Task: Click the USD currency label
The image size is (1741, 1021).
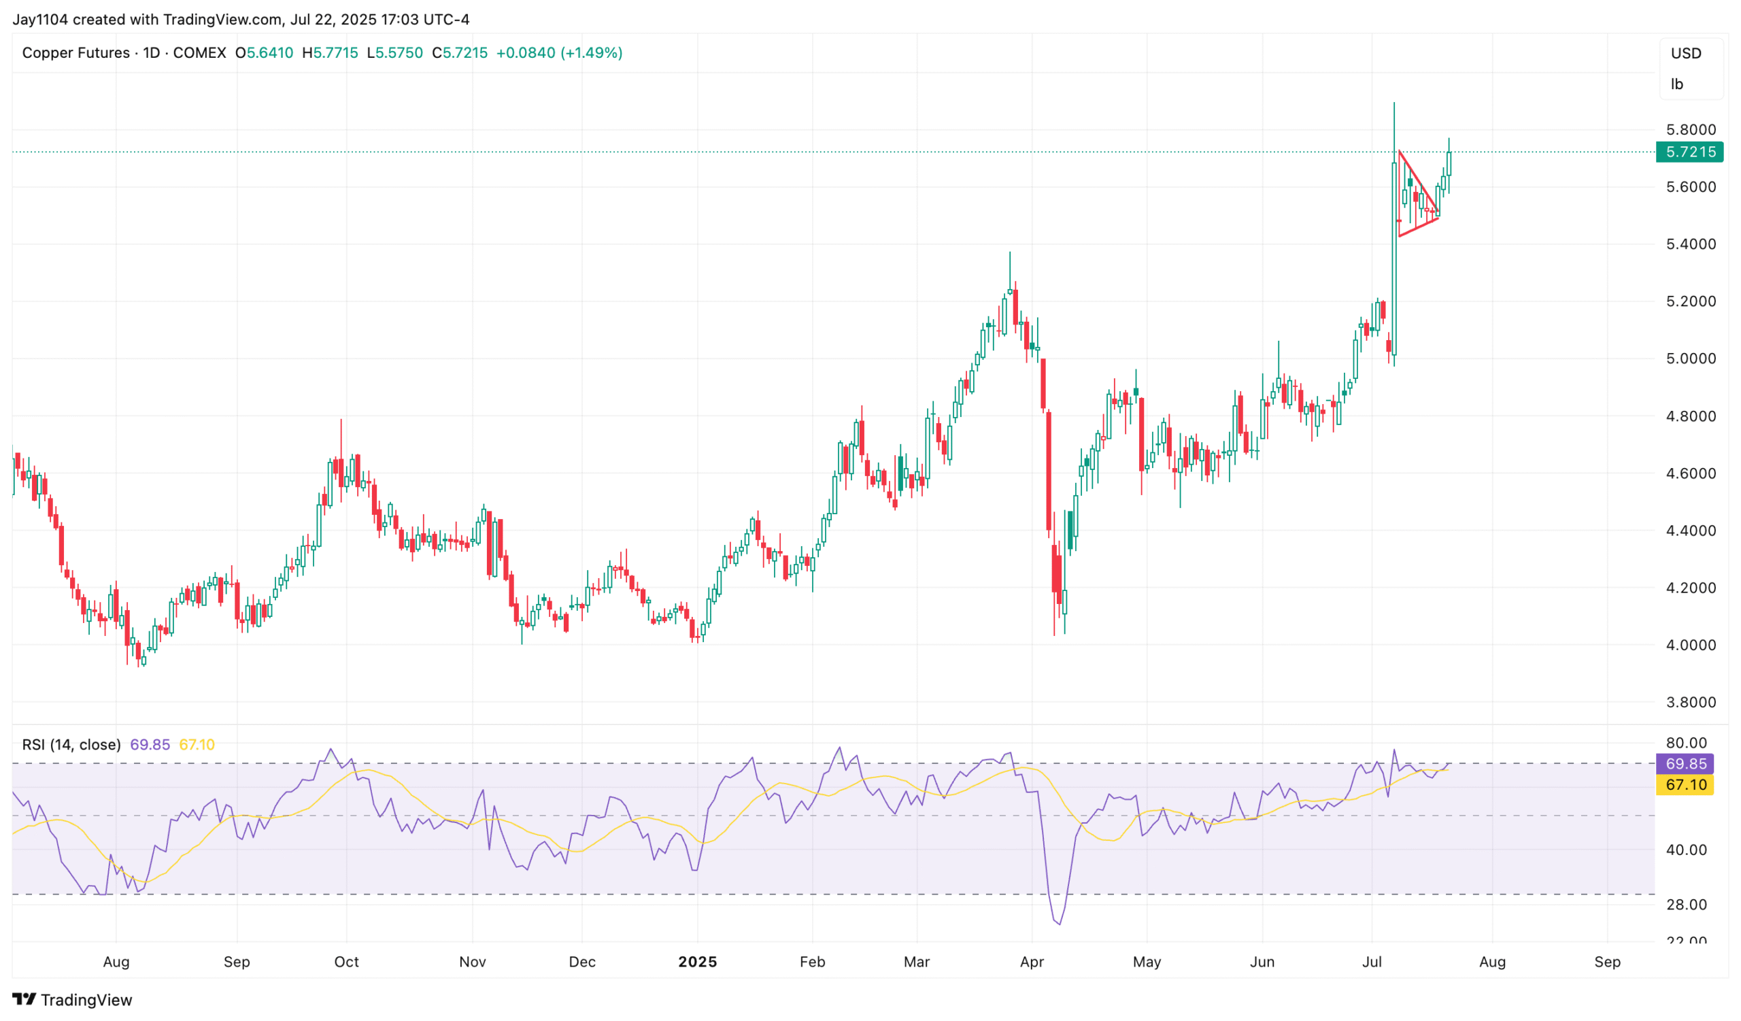Action: click(1686, 53)
